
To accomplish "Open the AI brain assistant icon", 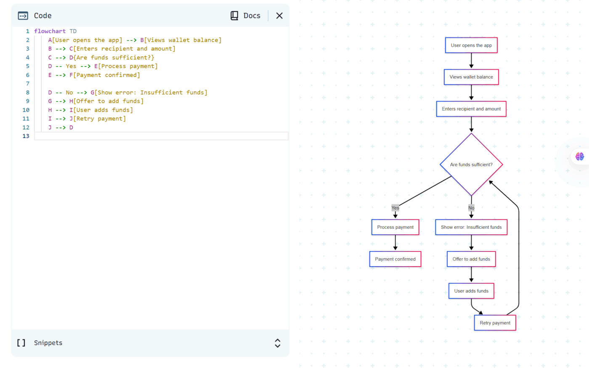I will [579, 156].
